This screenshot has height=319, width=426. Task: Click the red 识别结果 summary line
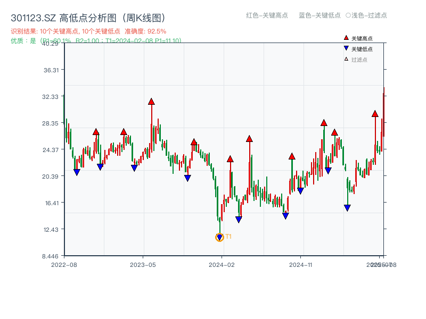click(x=88, y=31)
